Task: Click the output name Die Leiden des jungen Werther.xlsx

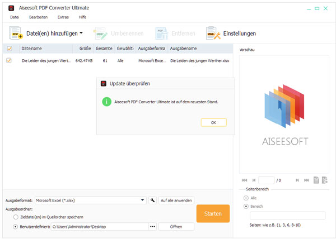Action: point(199,61)
